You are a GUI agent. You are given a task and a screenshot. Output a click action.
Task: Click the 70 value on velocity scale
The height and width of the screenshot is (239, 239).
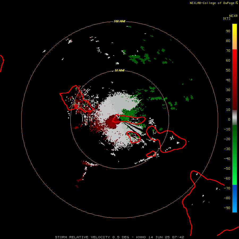[228, 51]
